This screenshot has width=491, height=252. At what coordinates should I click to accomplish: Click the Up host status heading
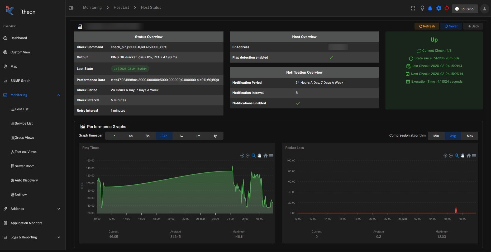tap(434, 40)
